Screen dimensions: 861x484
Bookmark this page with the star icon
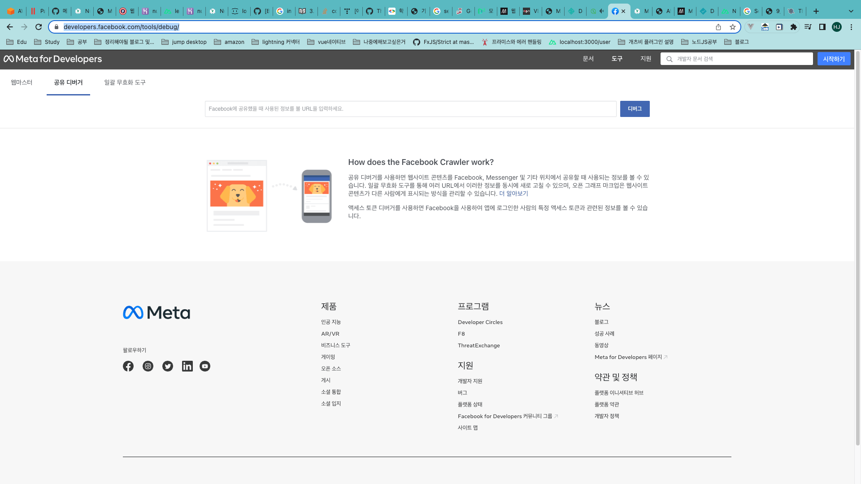click(x=733, y=27)
